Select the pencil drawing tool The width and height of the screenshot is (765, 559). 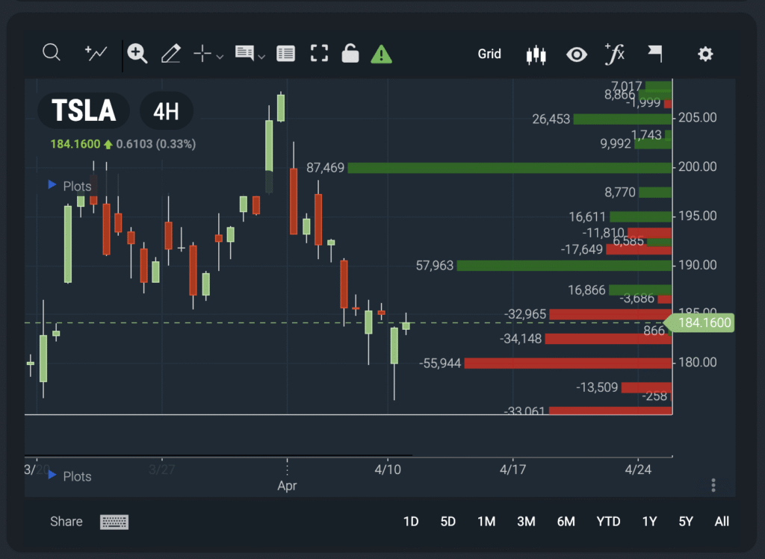coord(170,53)
